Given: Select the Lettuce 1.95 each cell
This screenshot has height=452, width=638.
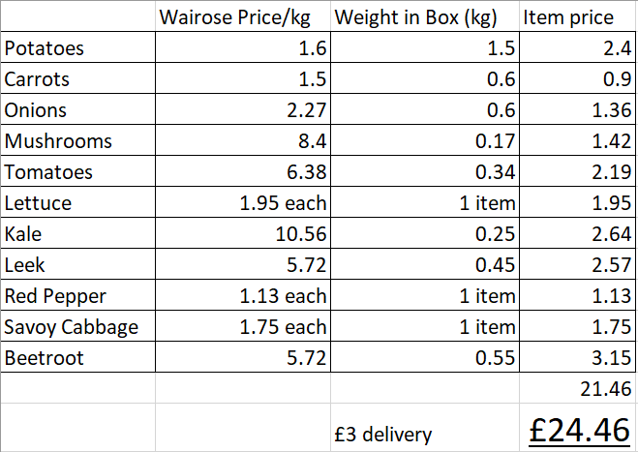Looking at the screenshot, I should pos(243,203).
